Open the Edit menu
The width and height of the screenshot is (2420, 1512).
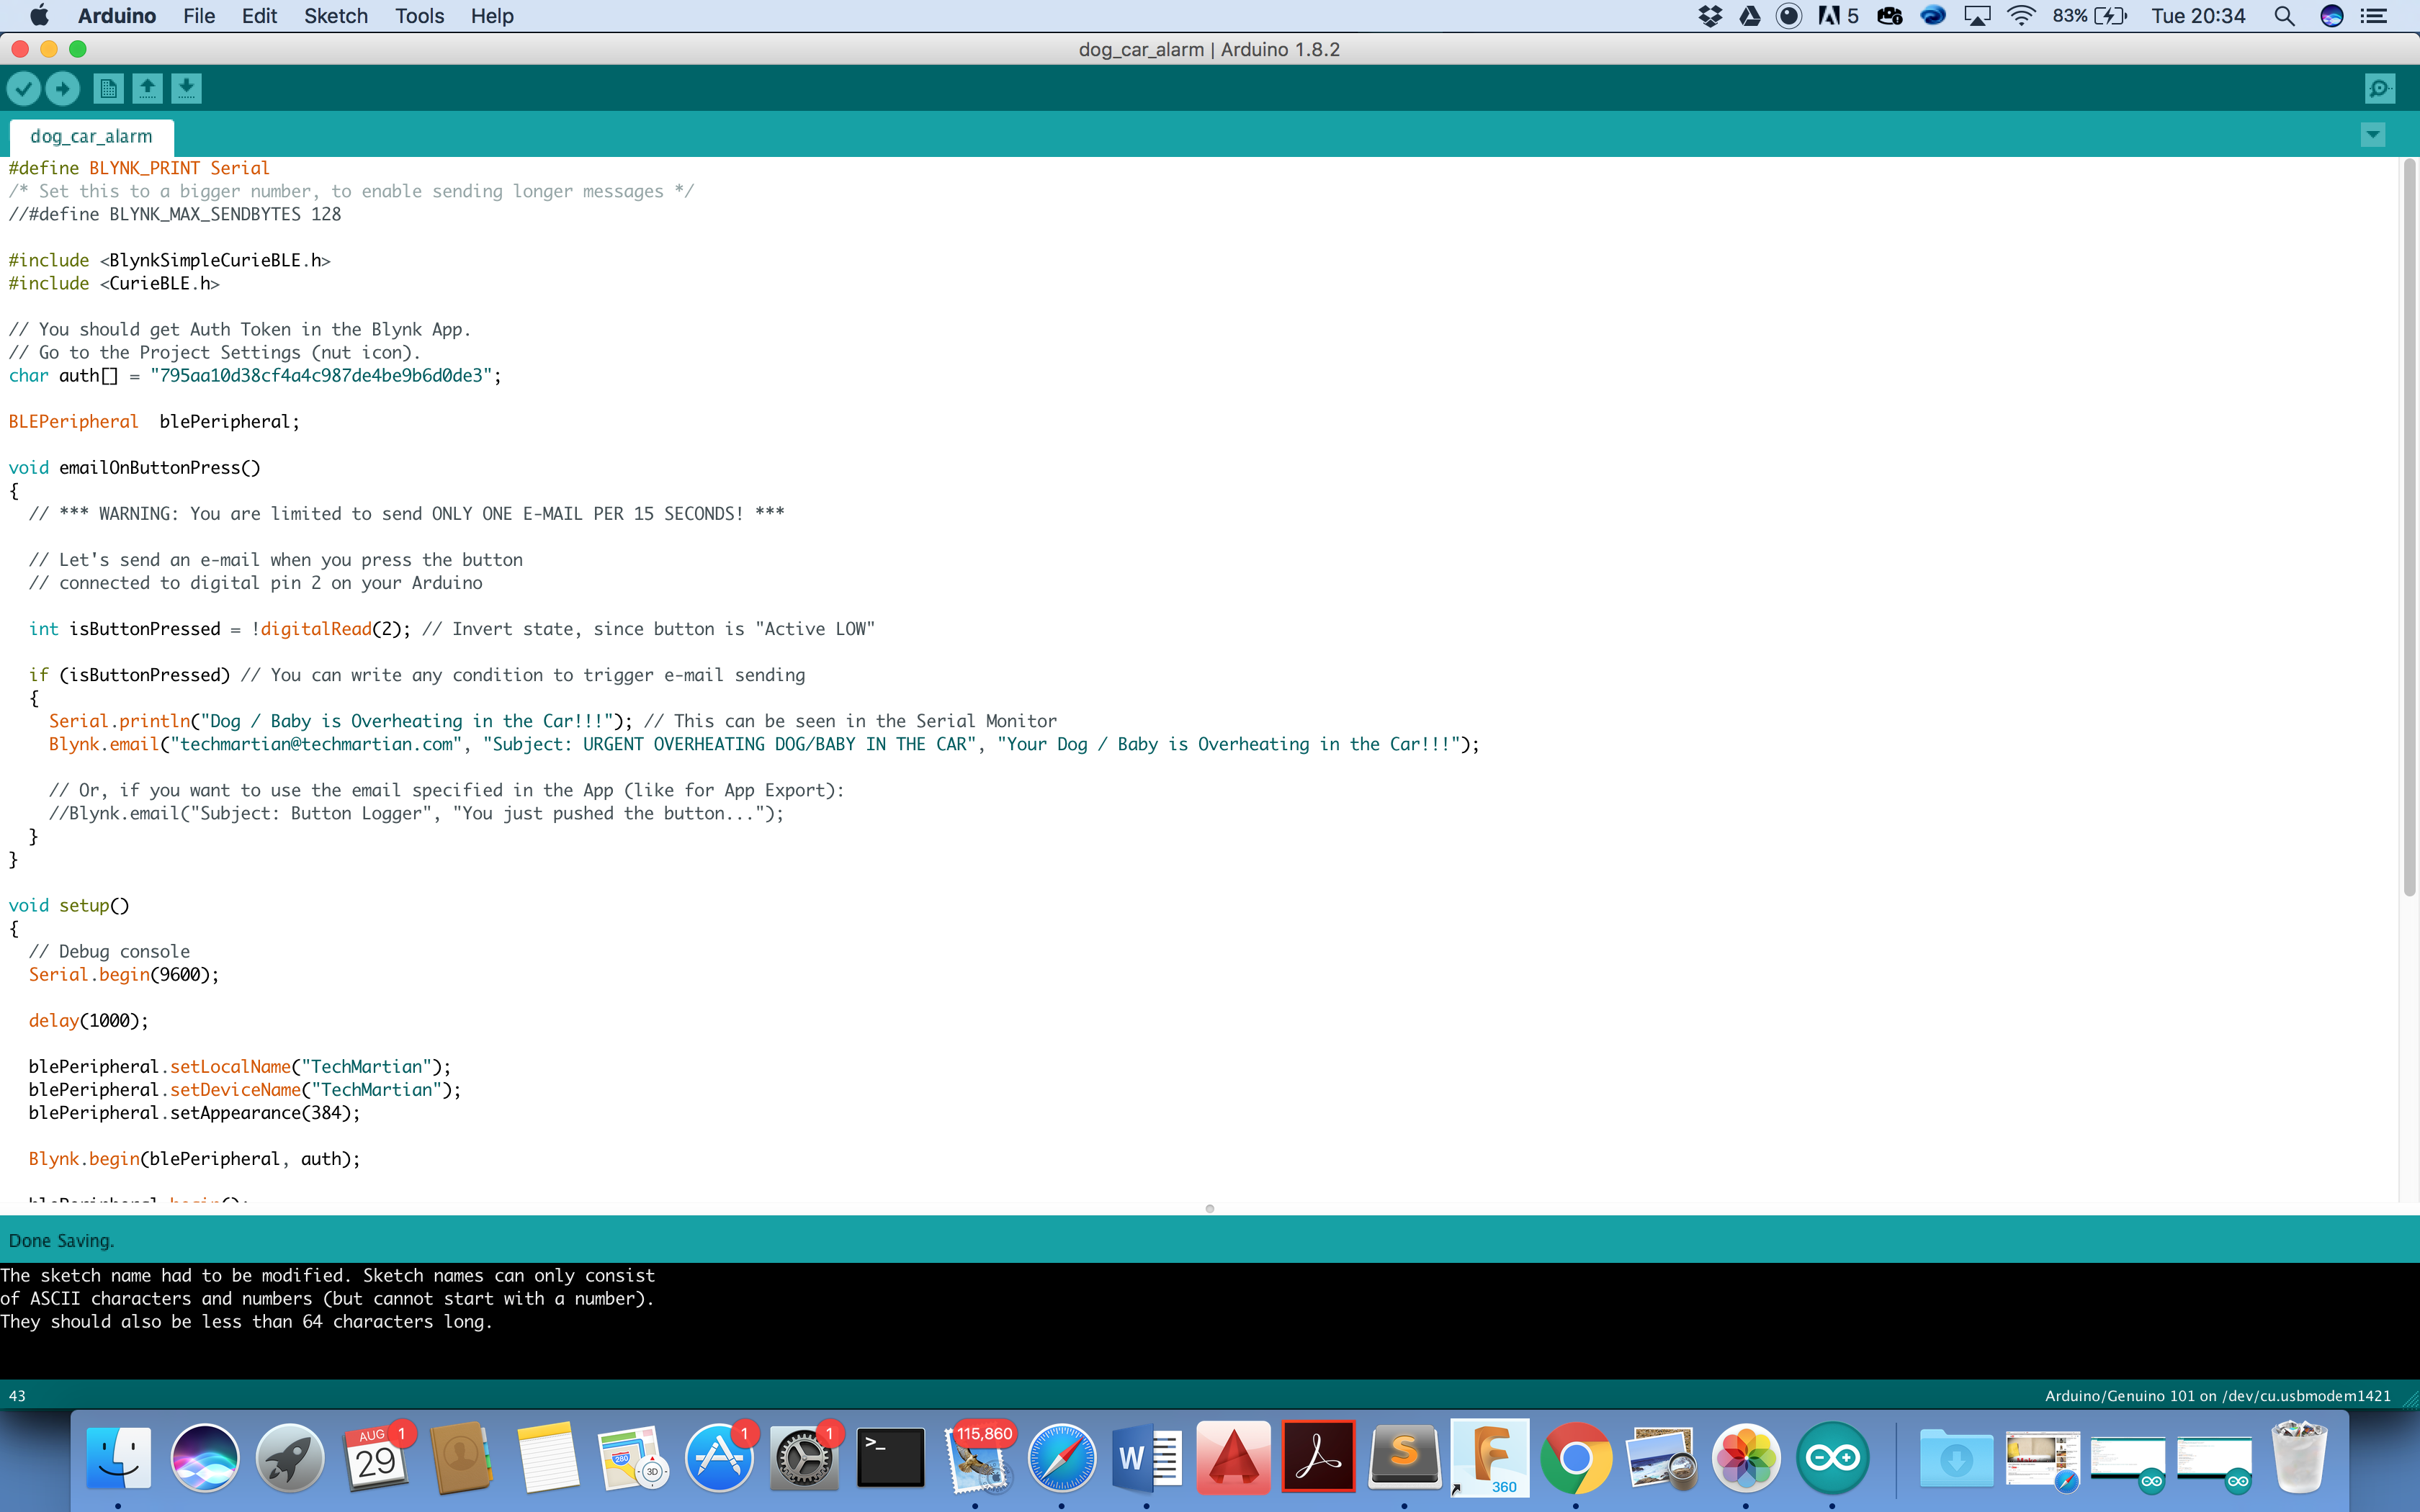[x=259, y=16]
